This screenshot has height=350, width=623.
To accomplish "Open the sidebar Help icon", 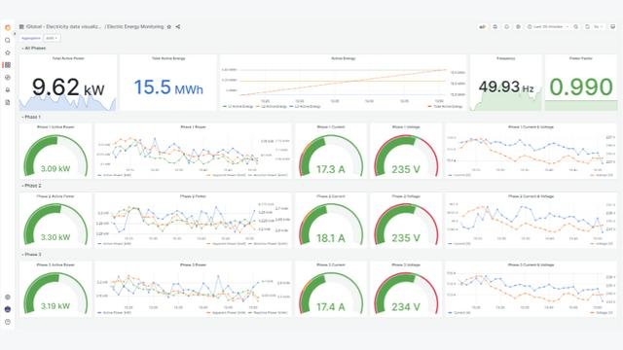I will [8, 322].
